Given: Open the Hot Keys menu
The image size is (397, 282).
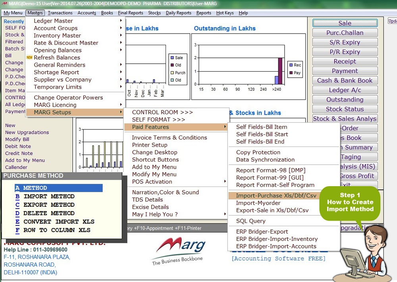Looking at the screenshot, I should (225, 13).
